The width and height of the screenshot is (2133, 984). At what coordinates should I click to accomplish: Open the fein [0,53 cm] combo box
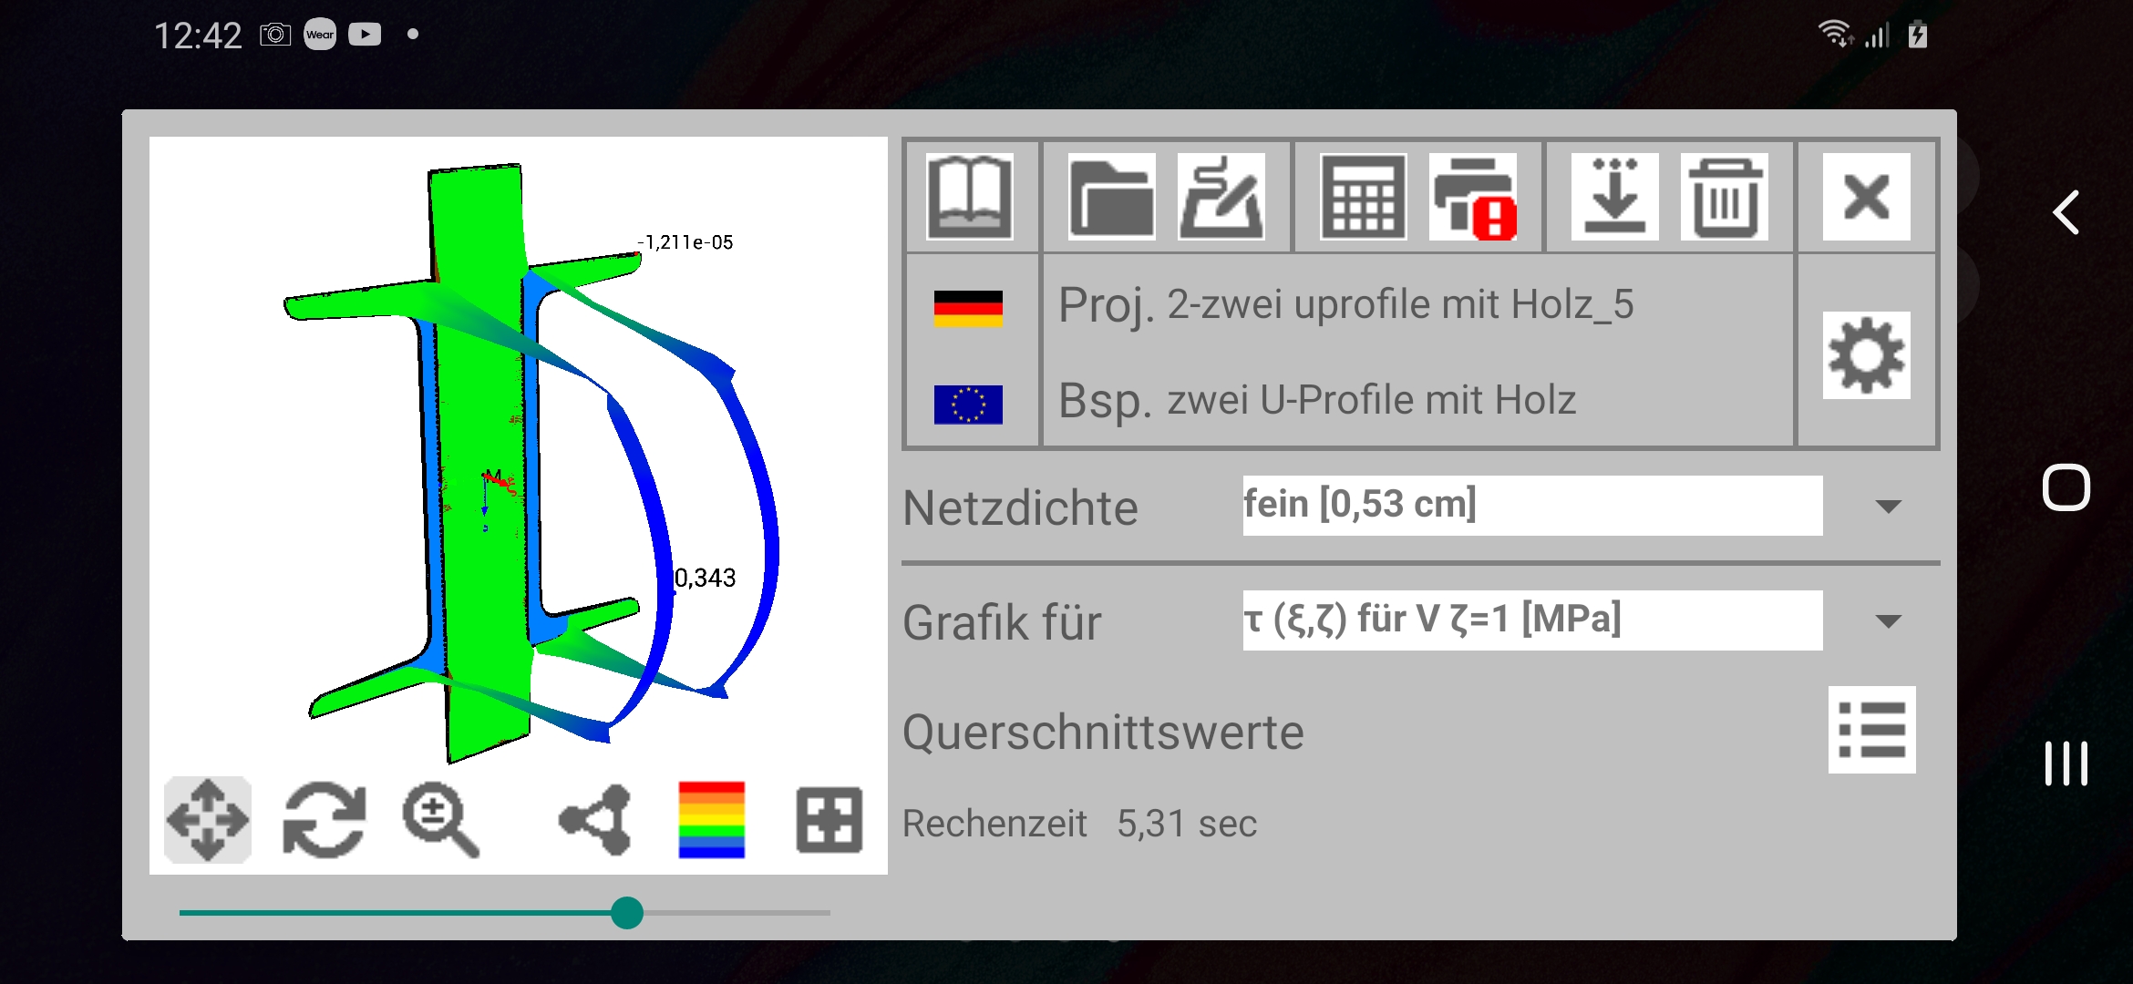point(1531,505)
